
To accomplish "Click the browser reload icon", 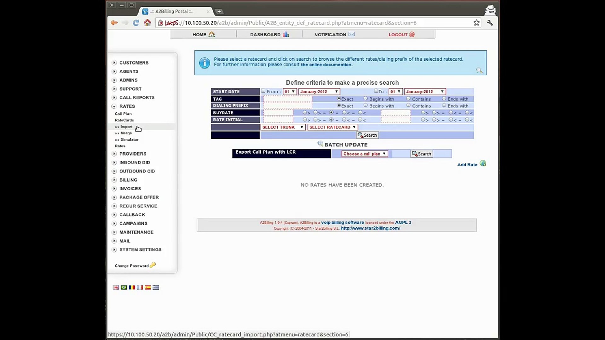I will point(136,23).
